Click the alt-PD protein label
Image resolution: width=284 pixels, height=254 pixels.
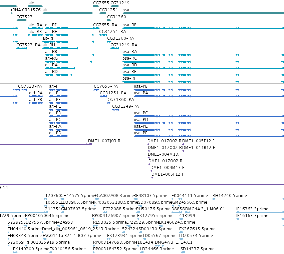coord(55,133)
